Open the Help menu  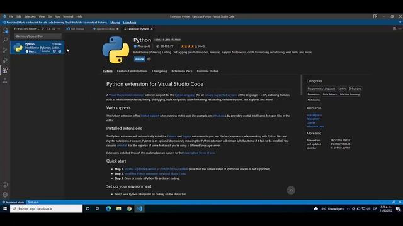pyautogui.click(x=79, y=16)
